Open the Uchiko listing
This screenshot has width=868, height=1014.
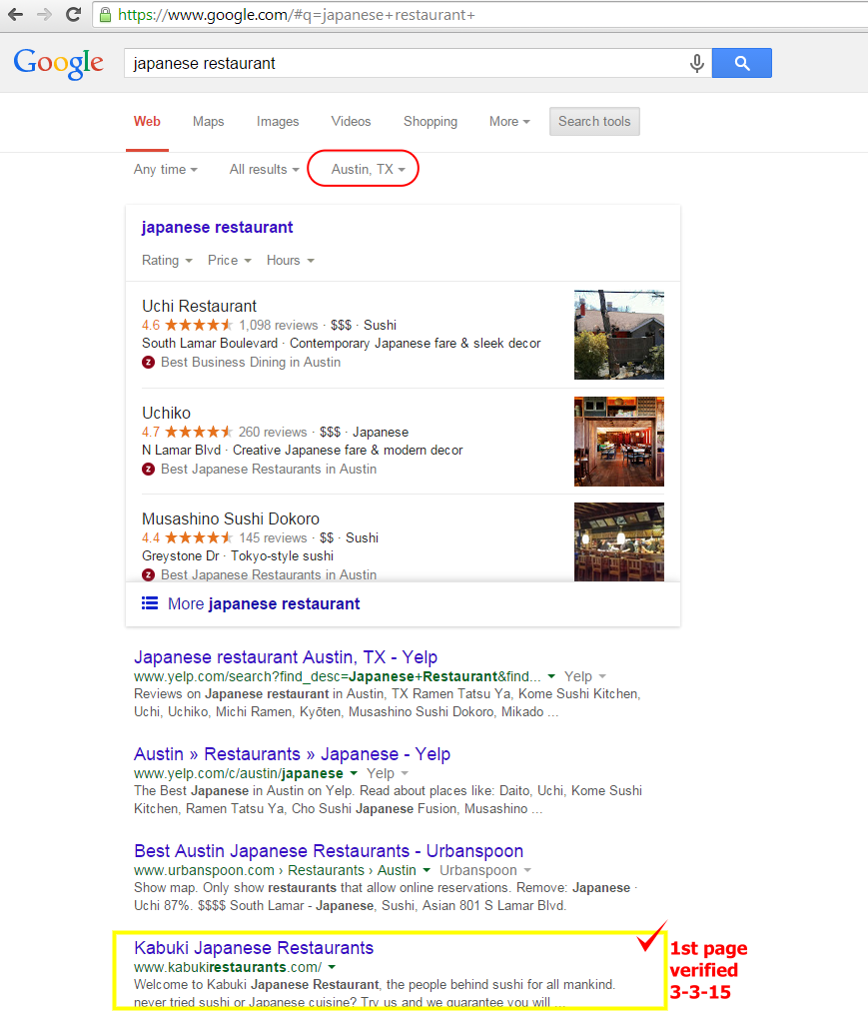tap(166, 413)
